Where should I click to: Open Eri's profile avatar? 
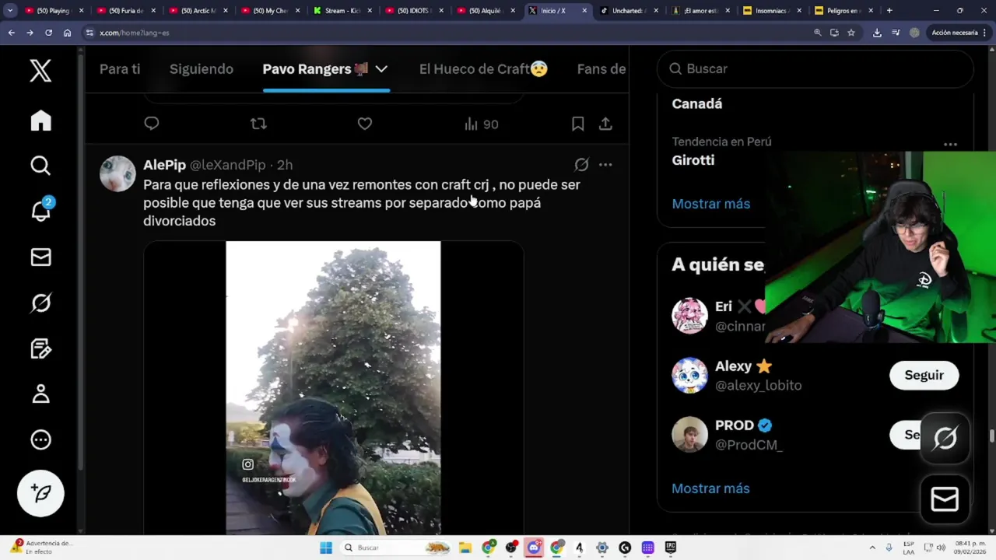(689, 316)
